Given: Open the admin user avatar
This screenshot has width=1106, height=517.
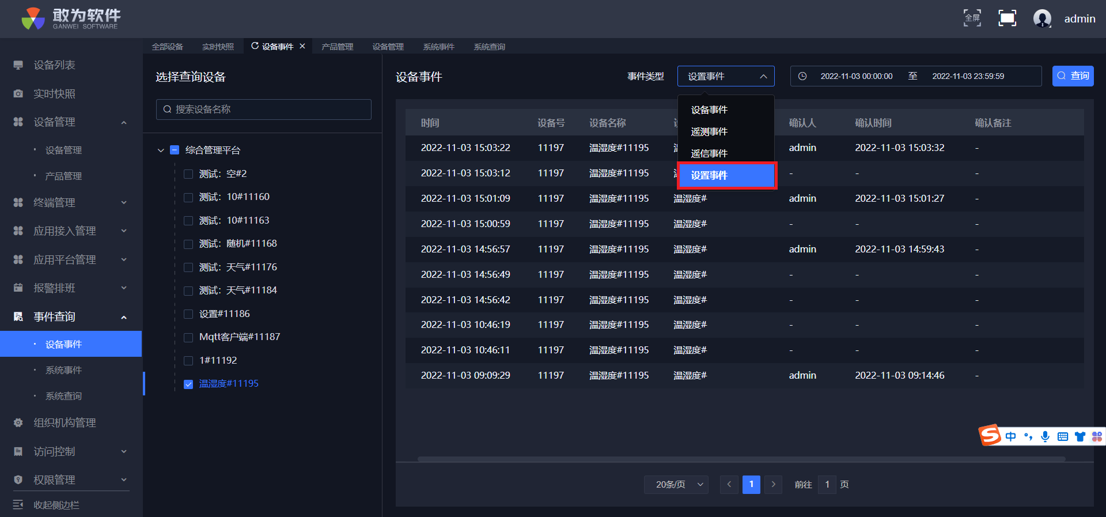Looking at the screenshot, I should 1042,18.
